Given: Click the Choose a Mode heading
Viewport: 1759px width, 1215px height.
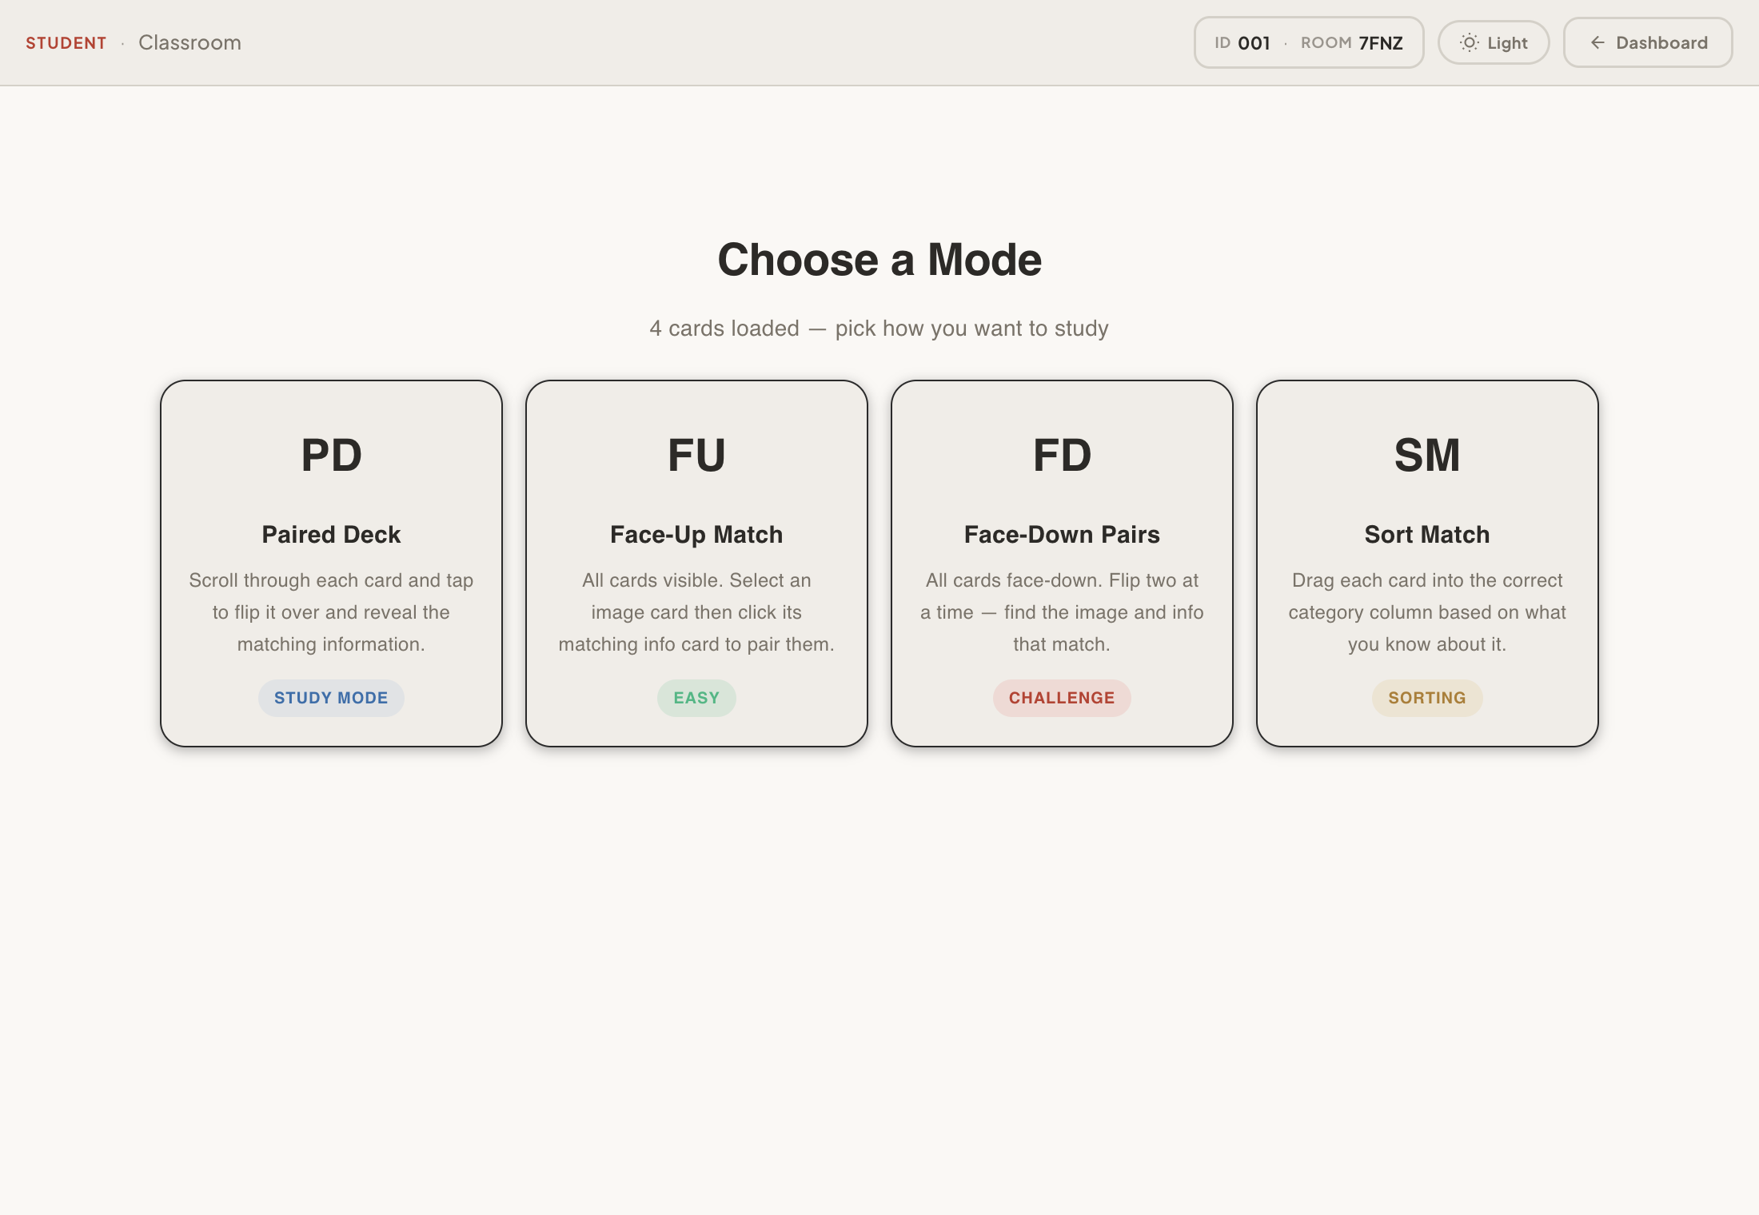Looking at the screenshot, I should click(x=879, y=260).
